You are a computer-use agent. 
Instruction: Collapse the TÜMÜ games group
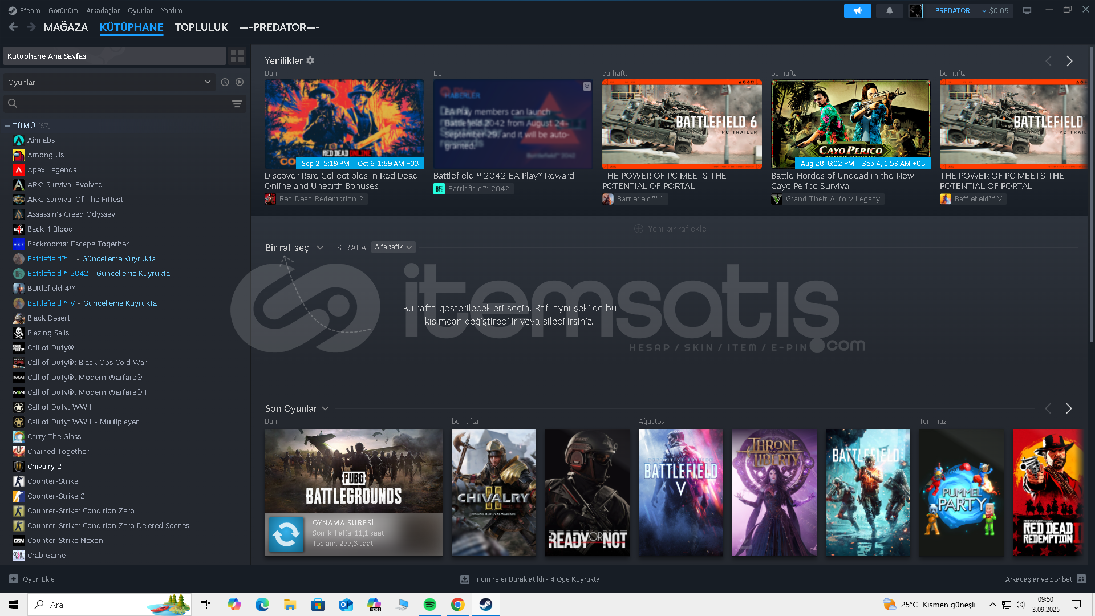point(7,125)
